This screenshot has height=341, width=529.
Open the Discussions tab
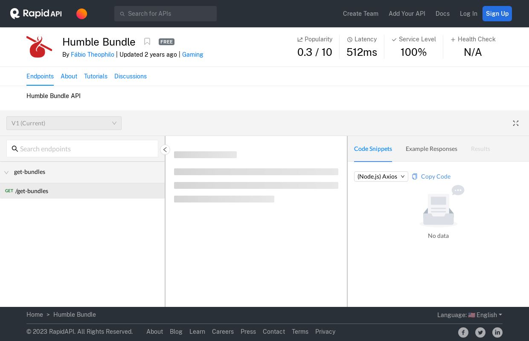[131, 76]
